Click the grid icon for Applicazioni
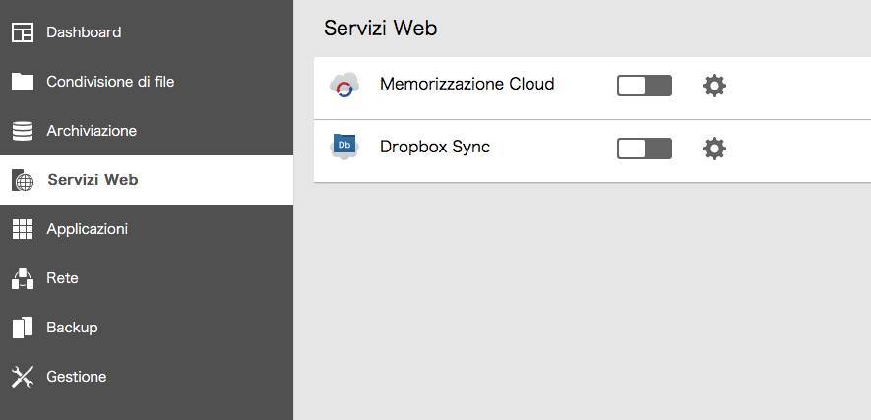Viewport: 871px width, 420px height. coord(23,229)
